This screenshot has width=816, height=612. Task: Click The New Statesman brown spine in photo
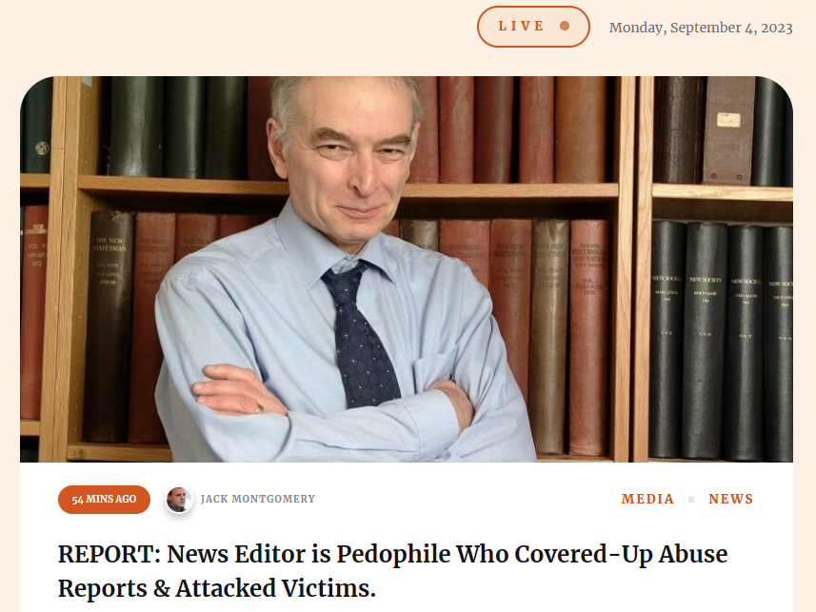tap(109, 326)
